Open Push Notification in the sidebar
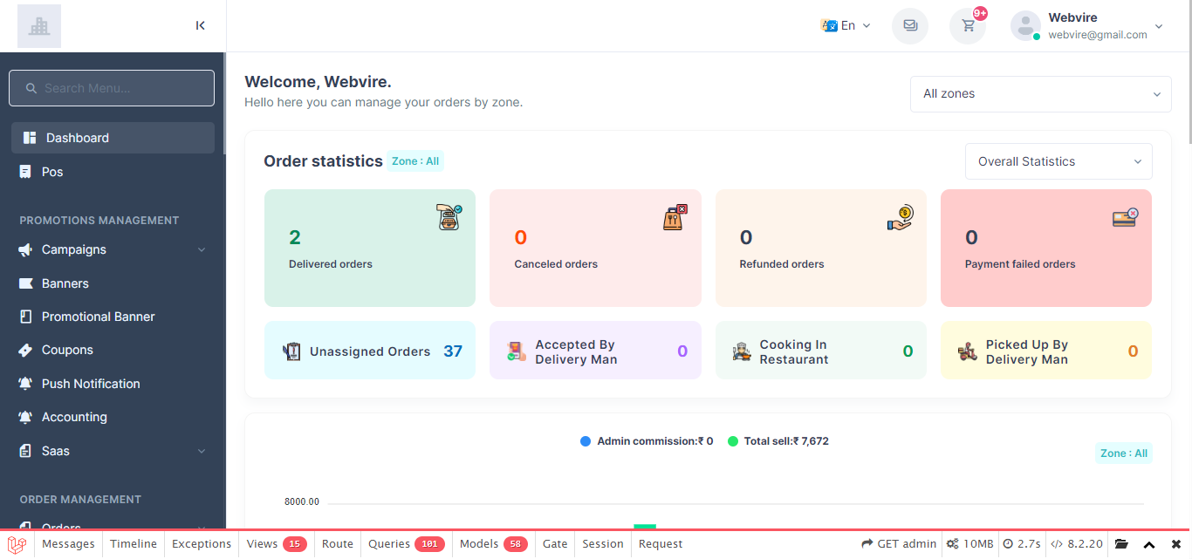Viewport: 1192px width, 559px height. click(91, 384)
